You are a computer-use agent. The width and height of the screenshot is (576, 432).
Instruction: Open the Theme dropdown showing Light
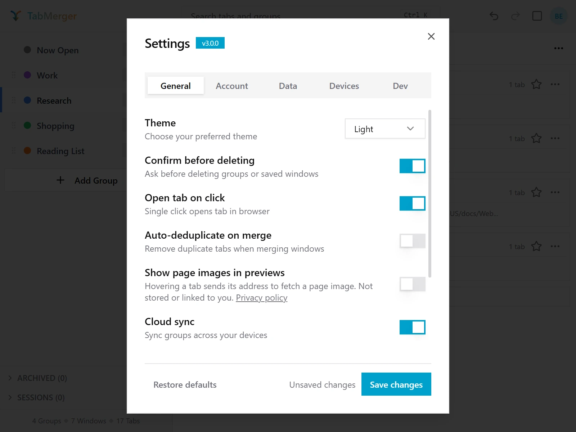pos(385,129)
